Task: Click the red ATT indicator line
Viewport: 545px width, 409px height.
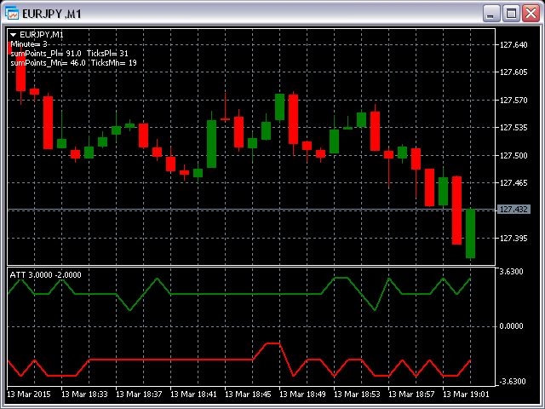Action: pyautogui.click(x=170, y=360)
